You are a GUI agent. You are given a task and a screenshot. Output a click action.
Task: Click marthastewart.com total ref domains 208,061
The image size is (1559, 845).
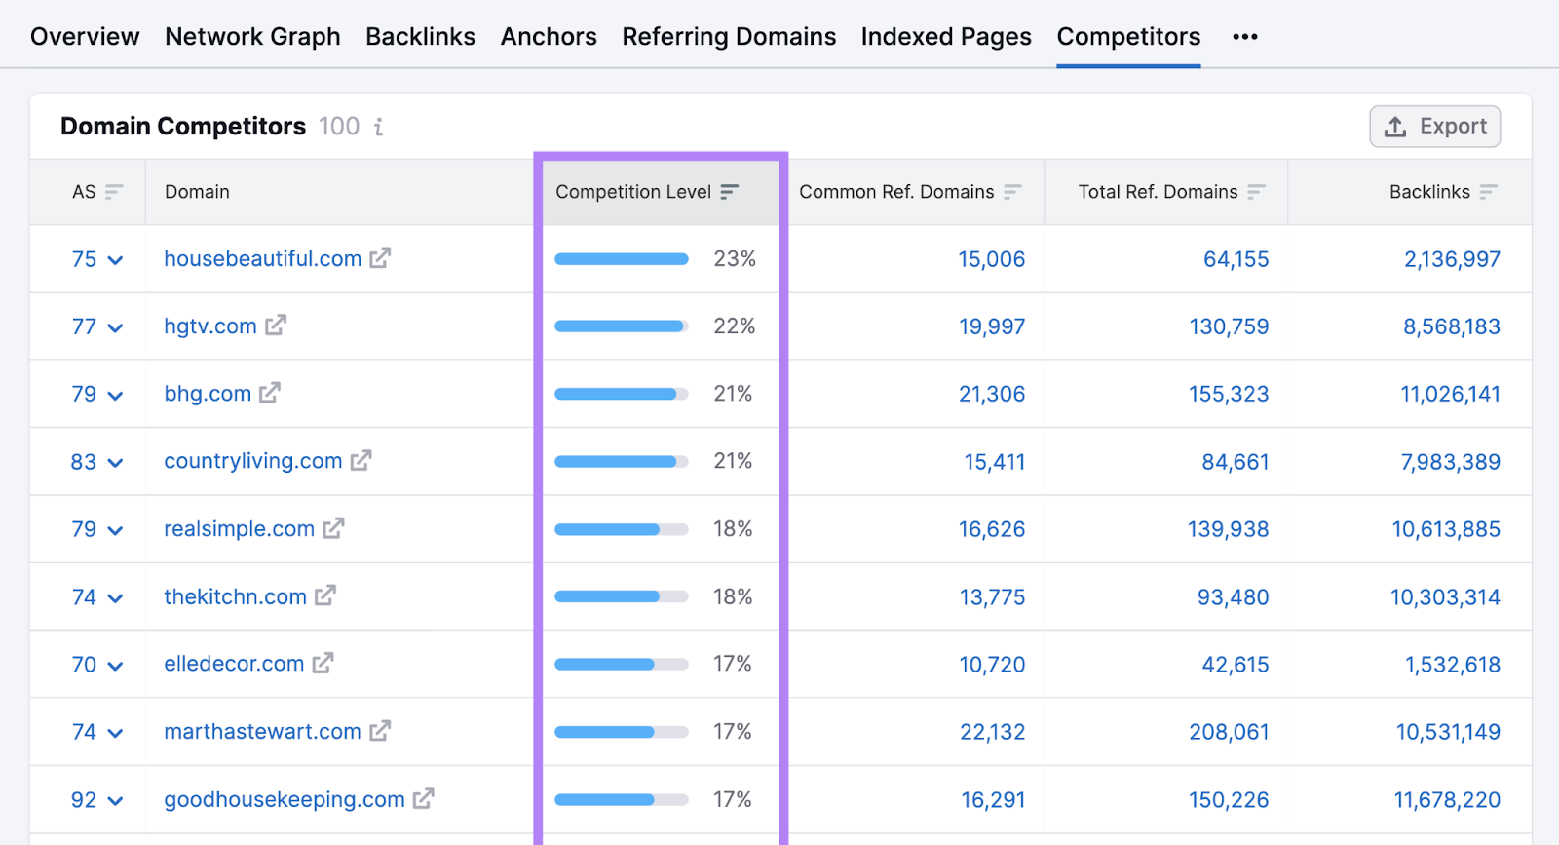[1229, 732]
